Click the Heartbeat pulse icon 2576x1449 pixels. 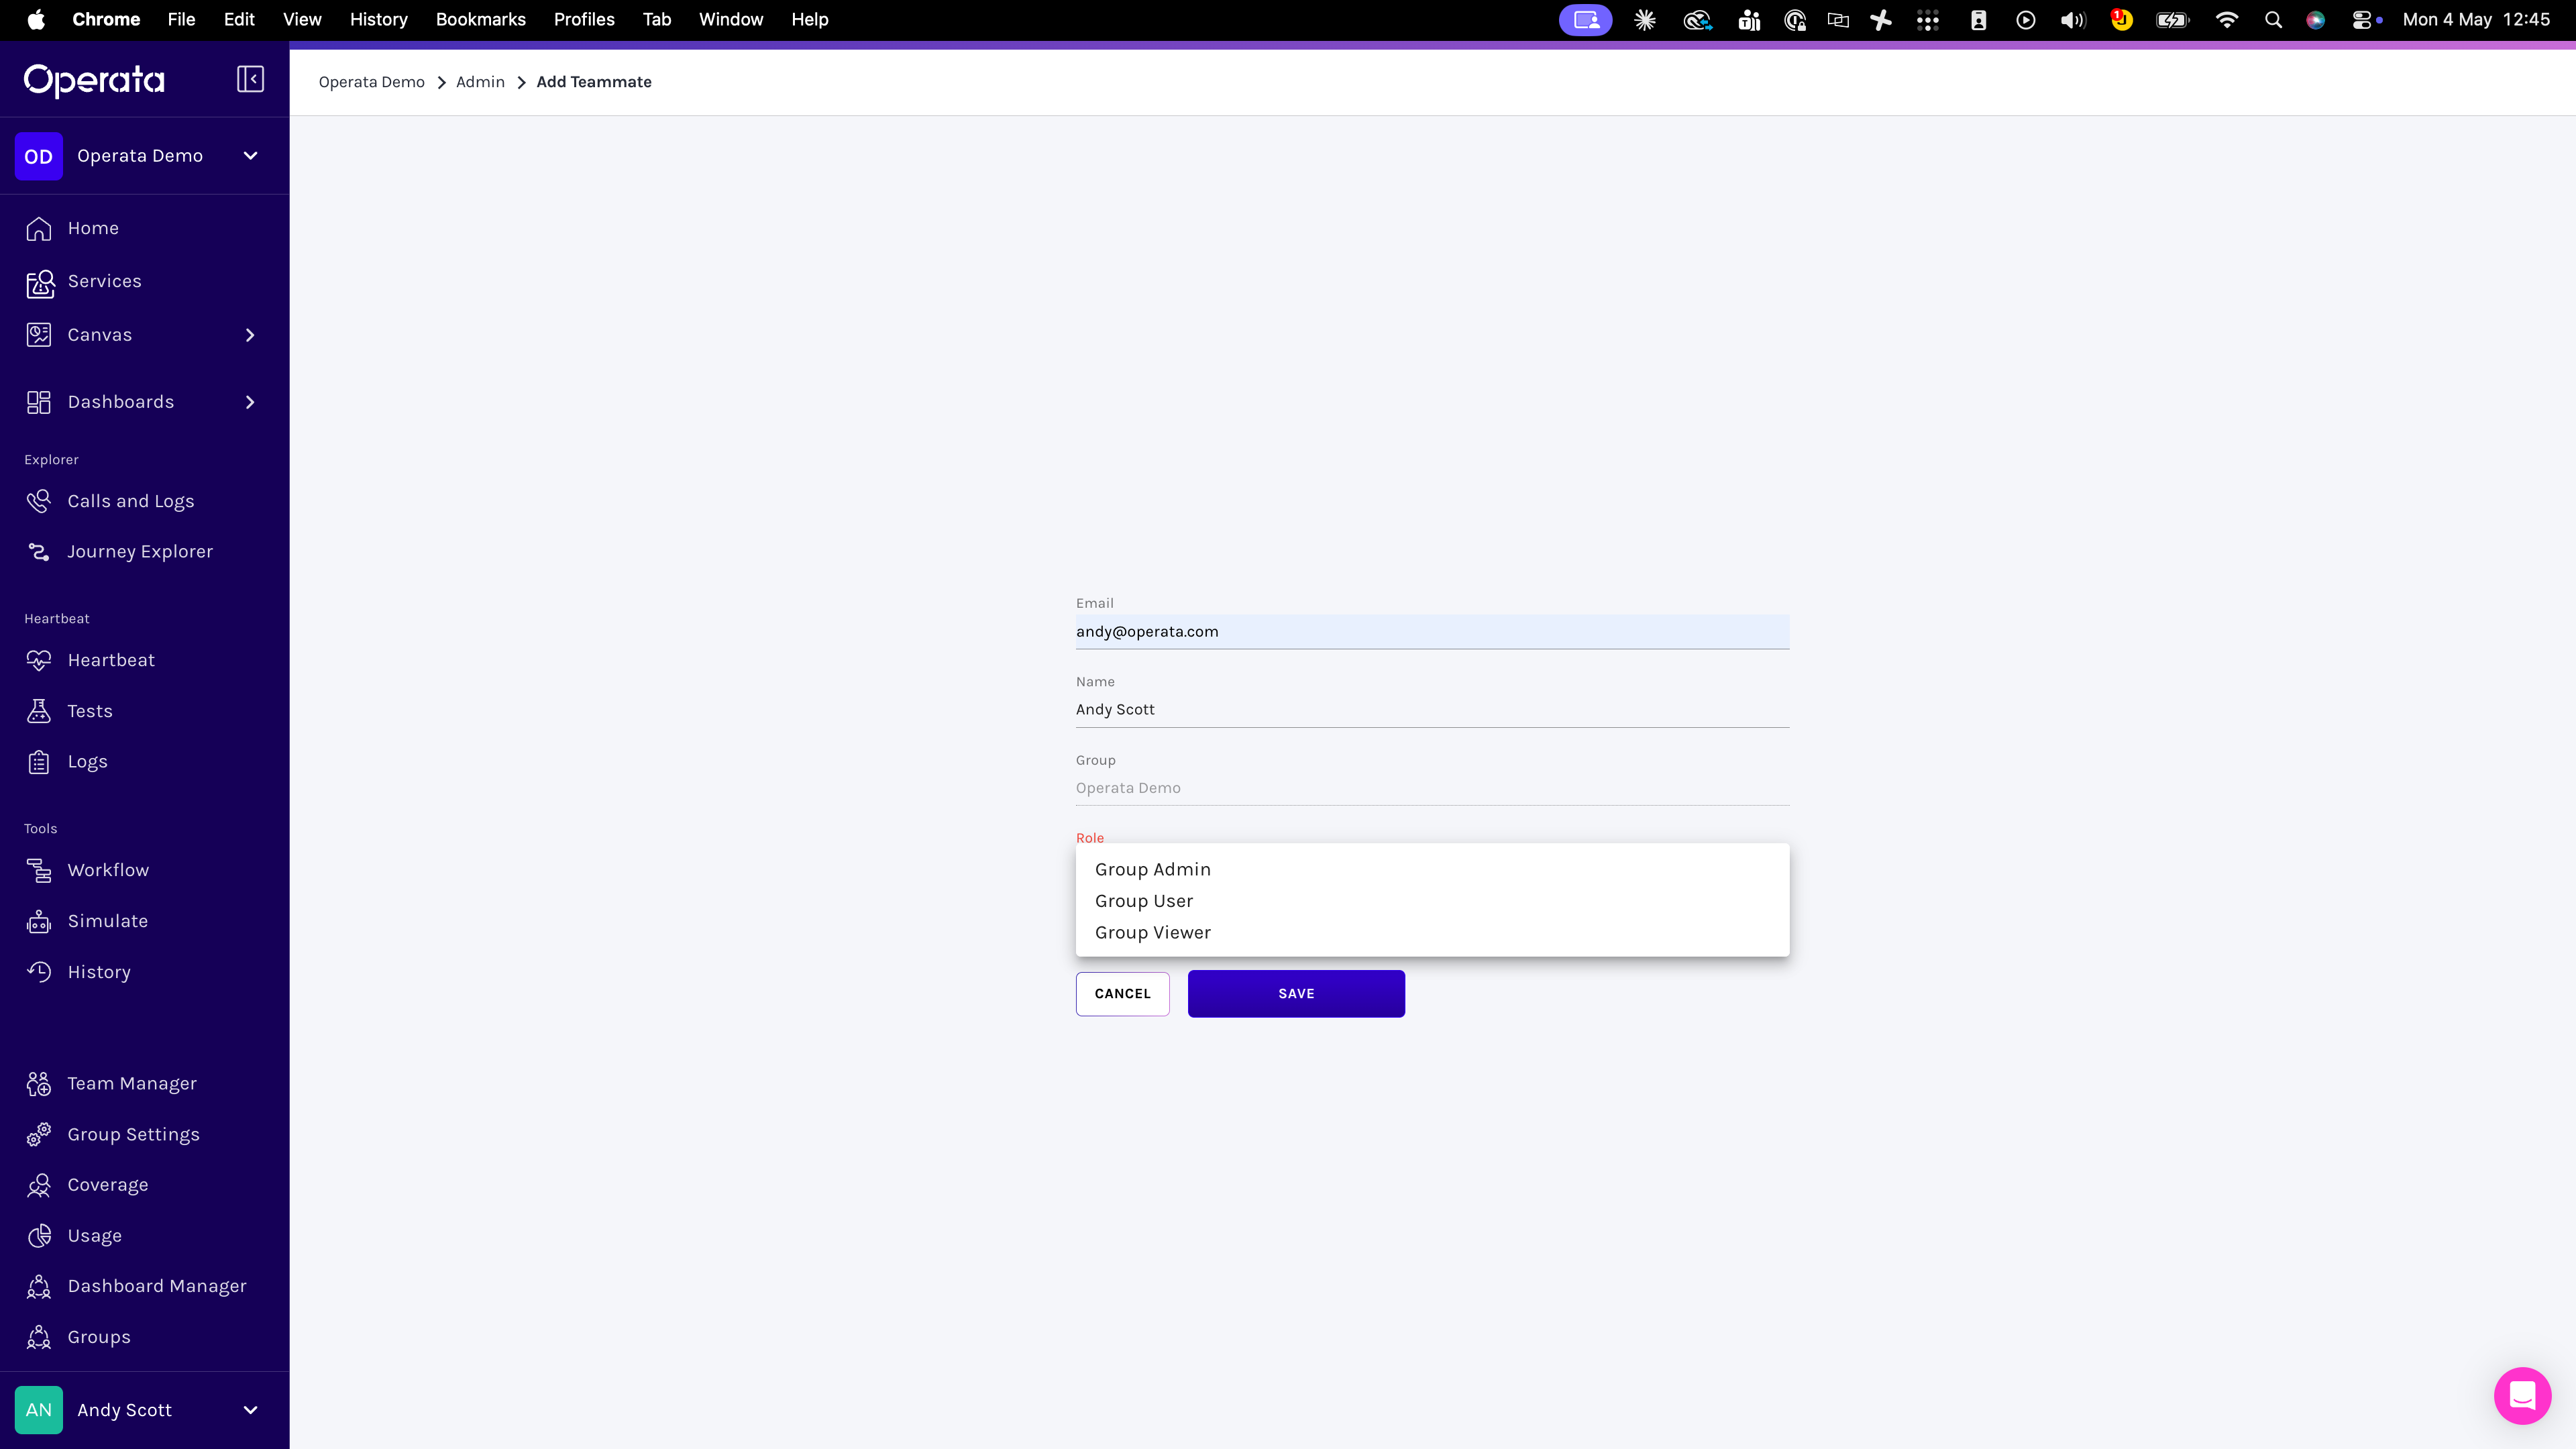39,660
